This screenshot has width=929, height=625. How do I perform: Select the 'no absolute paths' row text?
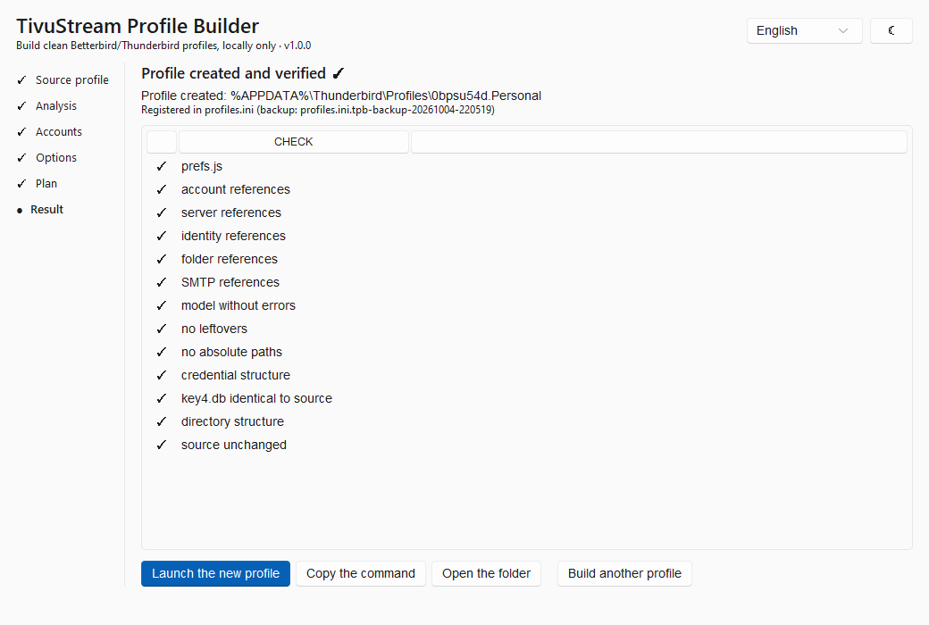pyautogui.click(x=231, y=352)
